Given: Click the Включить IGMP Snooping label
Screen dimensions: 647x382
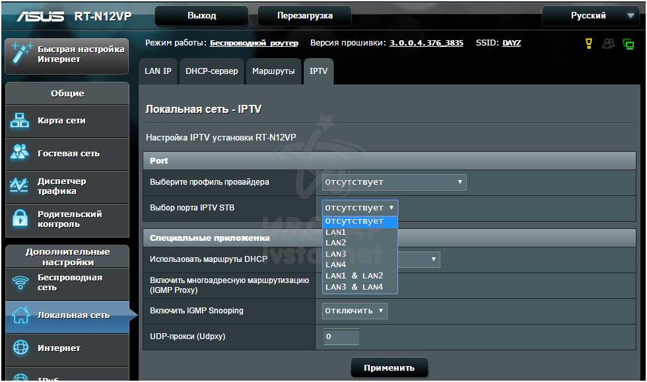Looking at the screenshot, I should point(197,311).
